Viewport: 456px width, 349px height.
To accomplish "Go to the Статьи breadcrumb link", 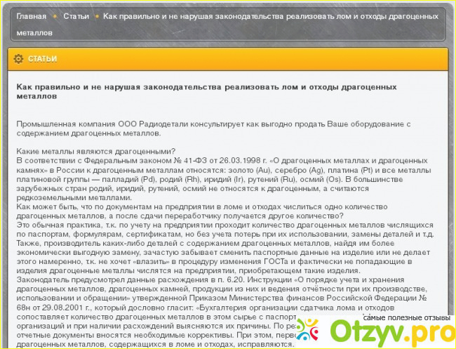I will [76, 16].
